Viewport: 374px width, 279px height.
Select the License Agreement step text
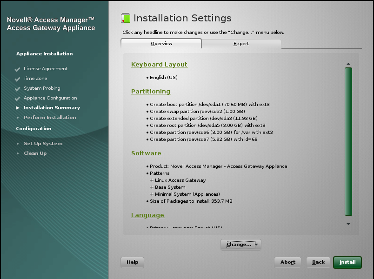(46, 69)
